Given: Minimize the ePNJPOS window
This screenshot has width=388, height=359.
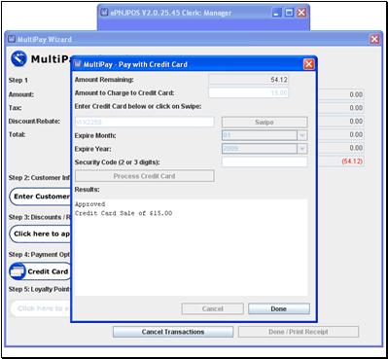Looking at the screenshot, I should tap(276, 13).
